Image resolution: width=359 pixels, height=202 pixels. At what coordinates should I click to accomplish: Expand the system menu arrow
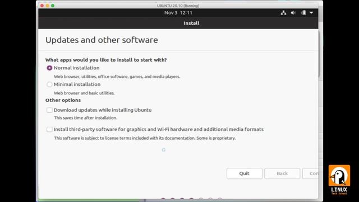(x=311, y=13)
